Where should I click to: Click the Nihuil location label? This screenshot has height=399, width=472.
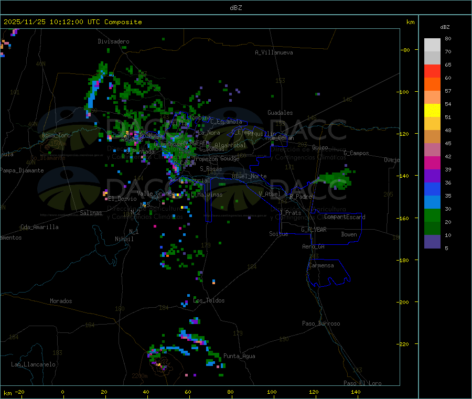[124, 239]
